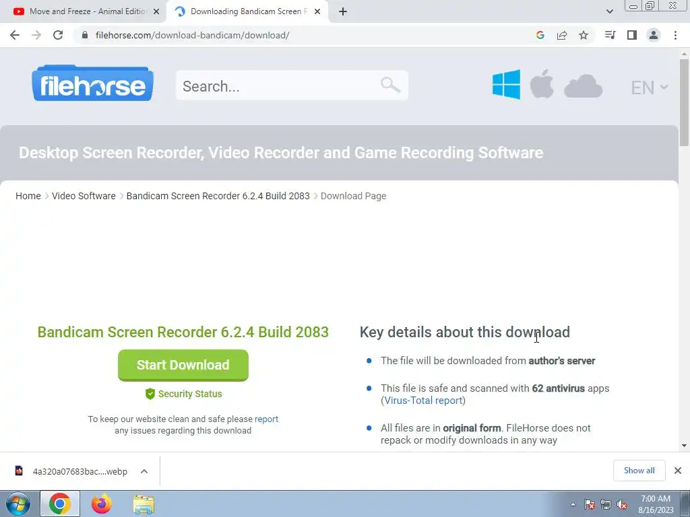
Task: Click the Bandicam Screen Recorder 6.2.4 green title
Action: pyautogui.click(x=183, y=332)
